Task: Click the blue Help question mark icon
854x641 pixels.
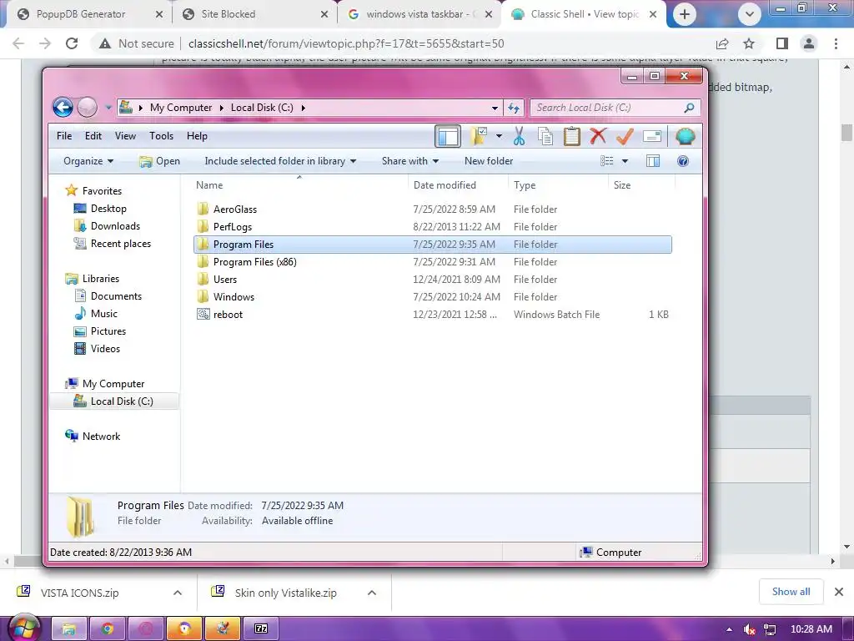Action: pyautogui.click(x=683, y=161)
